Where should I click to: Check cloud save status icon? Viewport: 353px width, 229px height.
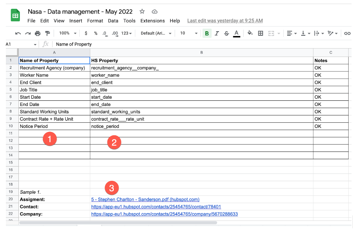[154, 11]
